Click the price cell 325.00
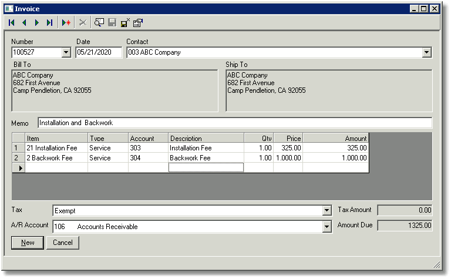 pos(288,148)
